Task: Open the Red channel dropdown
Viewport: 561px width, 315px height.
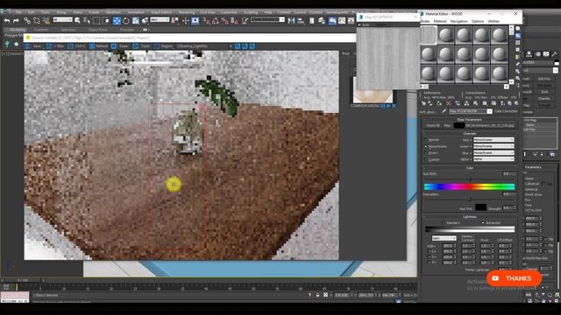Action: coord(494,140)
